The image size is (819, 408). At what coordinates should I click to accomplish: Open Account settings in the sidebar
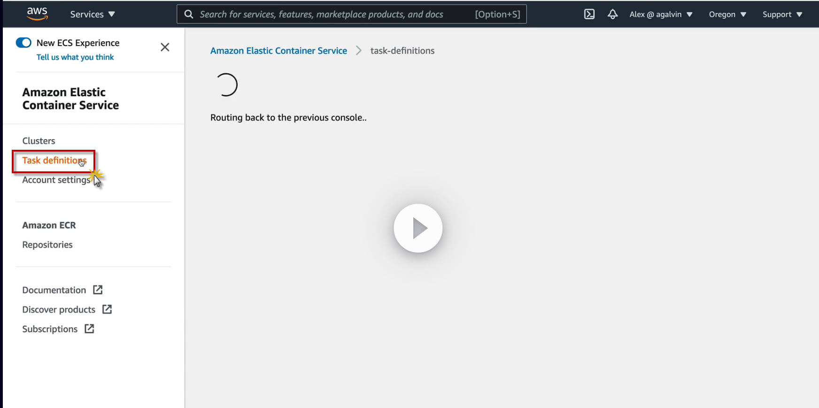56,180
